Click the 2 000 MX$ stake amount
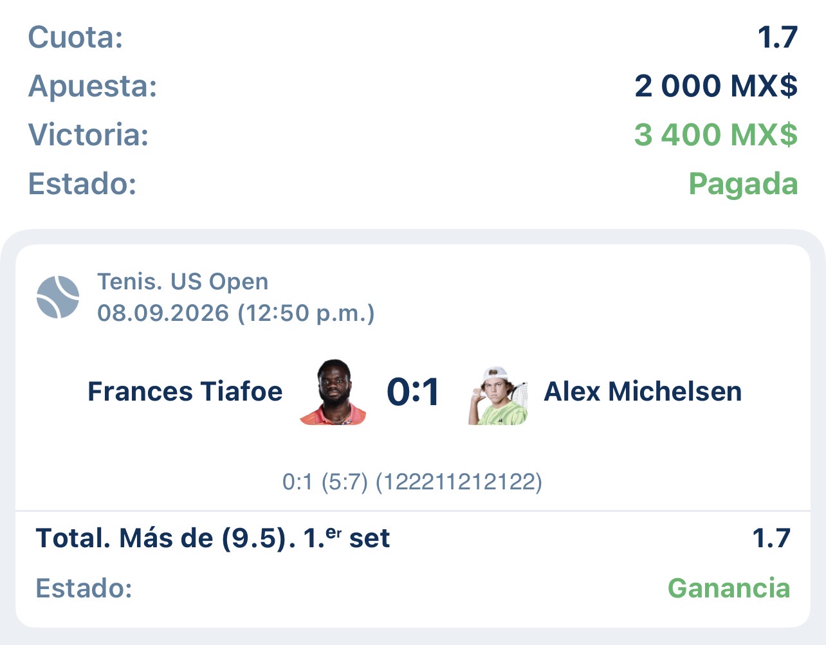Screen dimensions: 826x645 [x=716, y=86]
